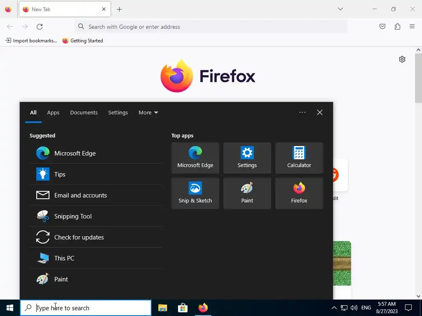Open the Paint tile in Top apps
The image size is (422, 316).
247,193
